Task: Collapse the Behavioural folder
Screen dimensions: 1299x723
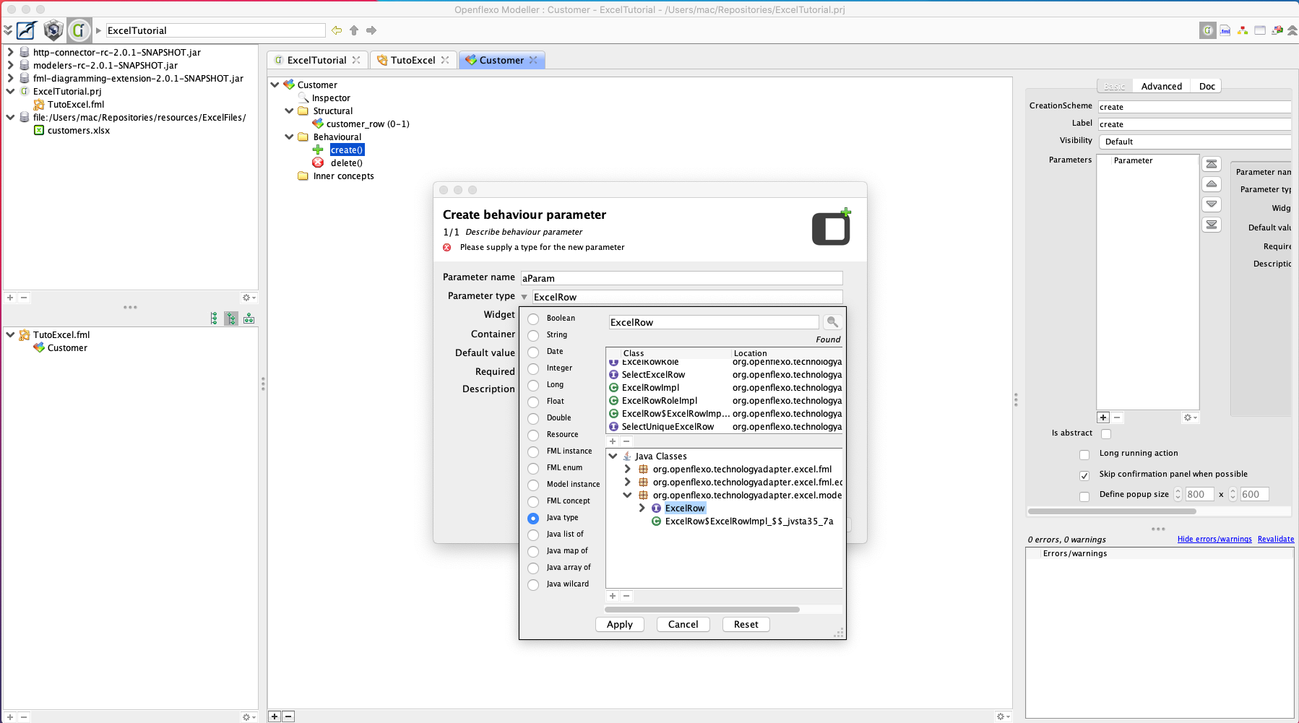Action: pos(289,137)
